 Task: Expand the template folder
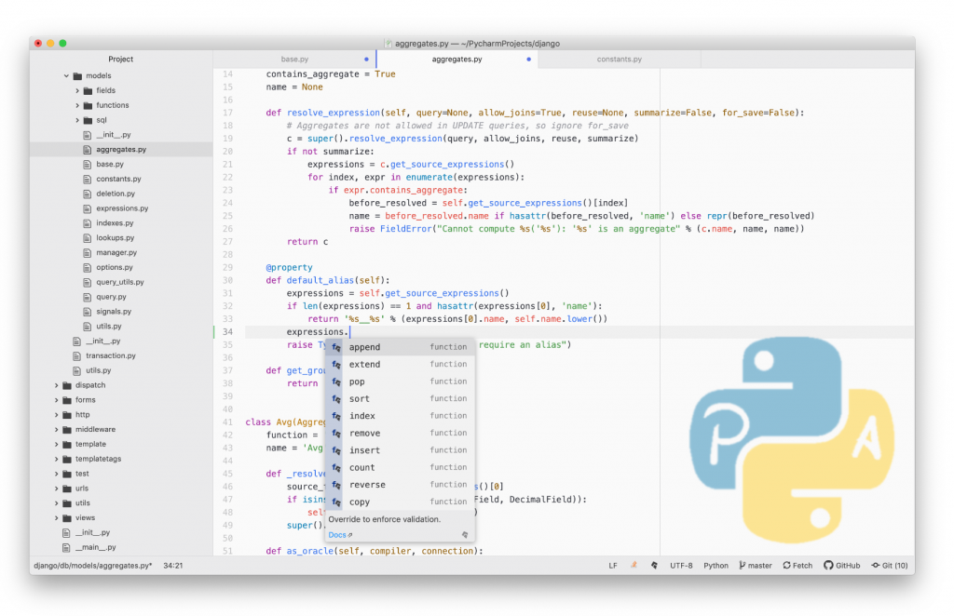57,444
